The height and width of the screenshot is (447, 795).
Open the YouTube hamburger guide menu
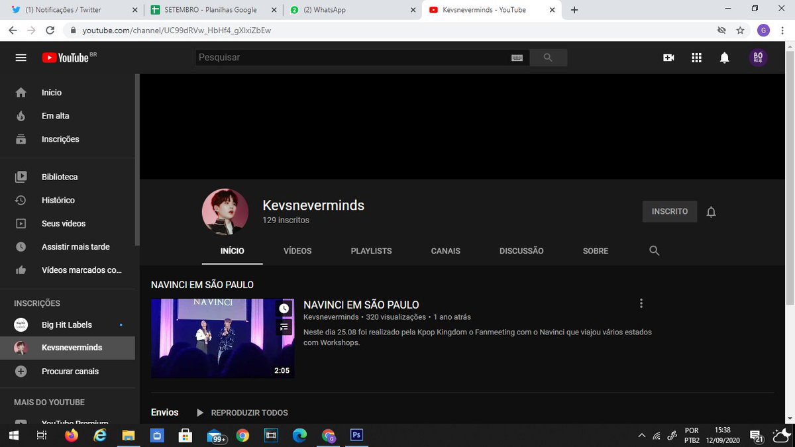click(21, 58)
